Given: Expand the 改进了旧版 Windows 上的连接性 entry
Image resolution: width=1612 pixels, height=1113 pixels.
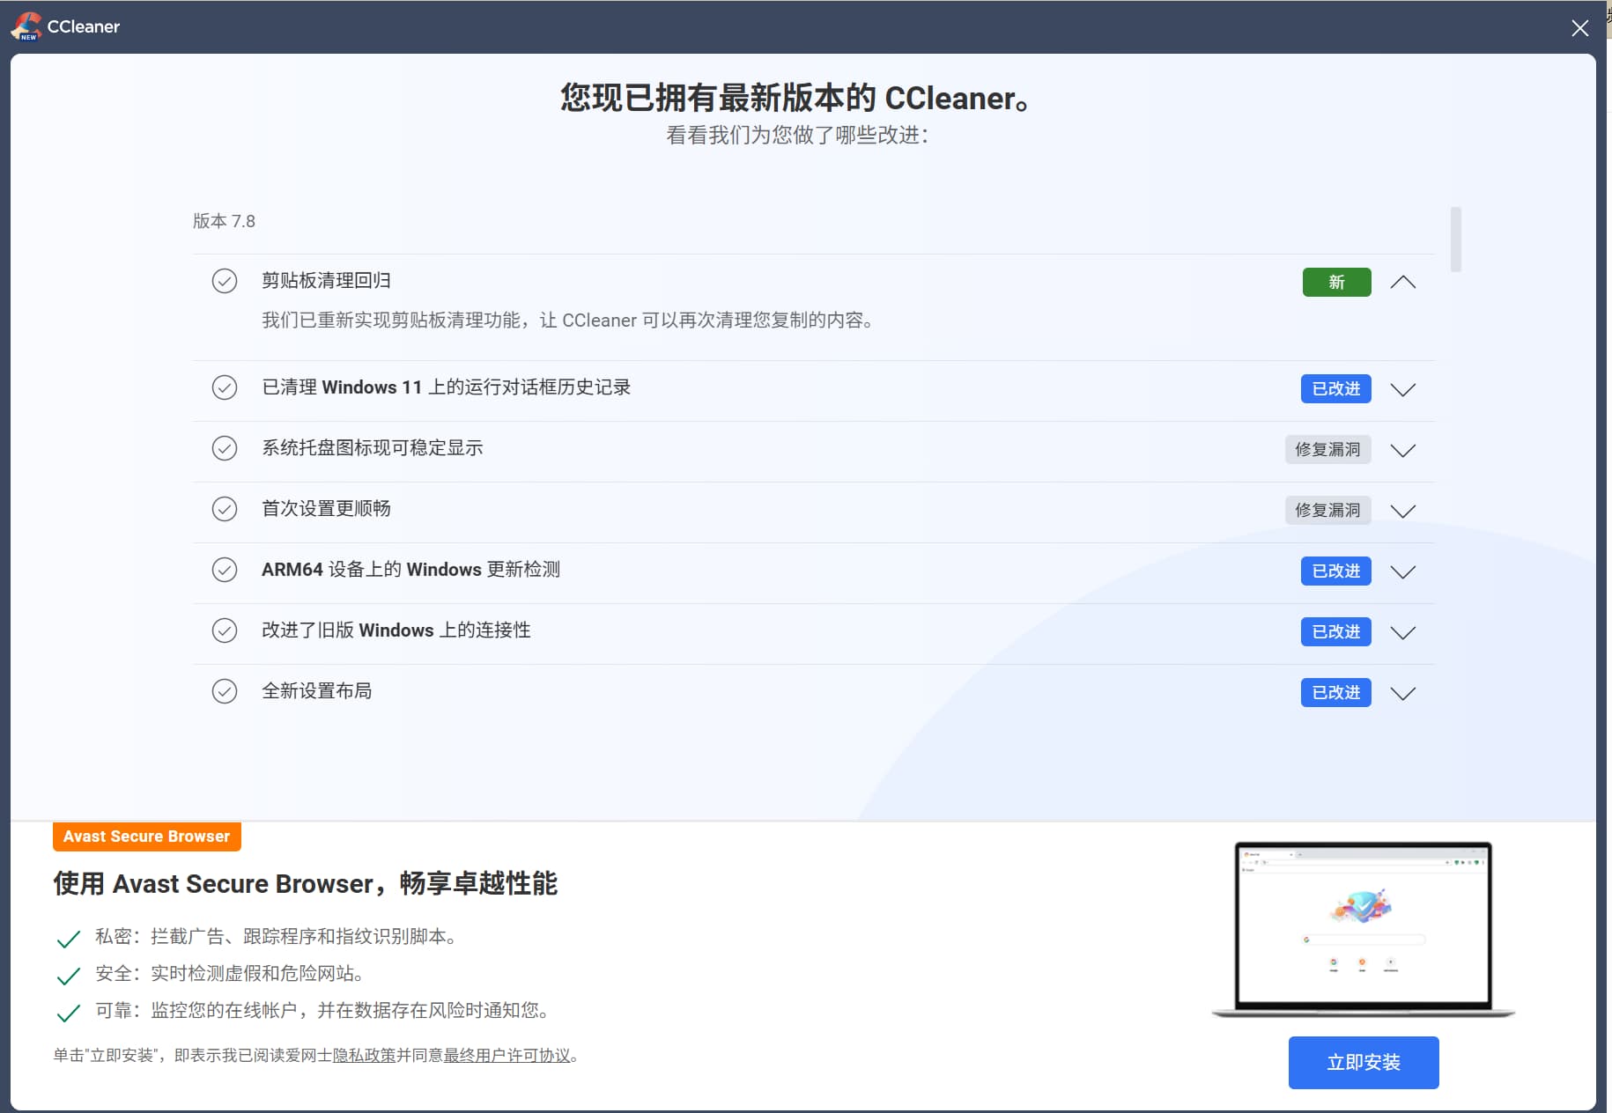Looking at the screenshot, I should [1403, 632].
